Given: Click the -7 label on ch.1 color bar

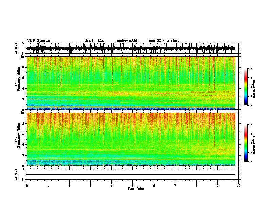Looking at the screenshot, I should point(250,105).
